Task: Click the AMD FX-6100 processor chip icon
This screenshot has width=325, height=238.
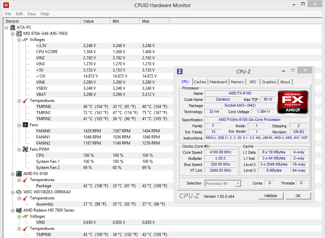Action: pyautogui.click(x=19, y=174)
